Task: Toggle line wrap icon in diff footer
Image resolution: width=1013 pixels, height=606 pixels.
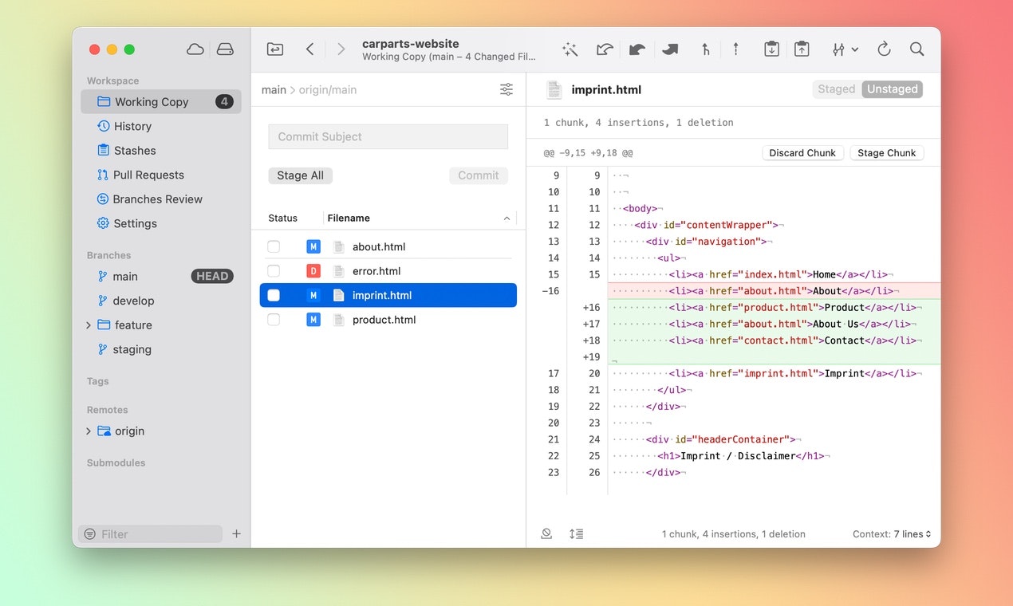Action: pyautogui.click(x=576, y=533)
